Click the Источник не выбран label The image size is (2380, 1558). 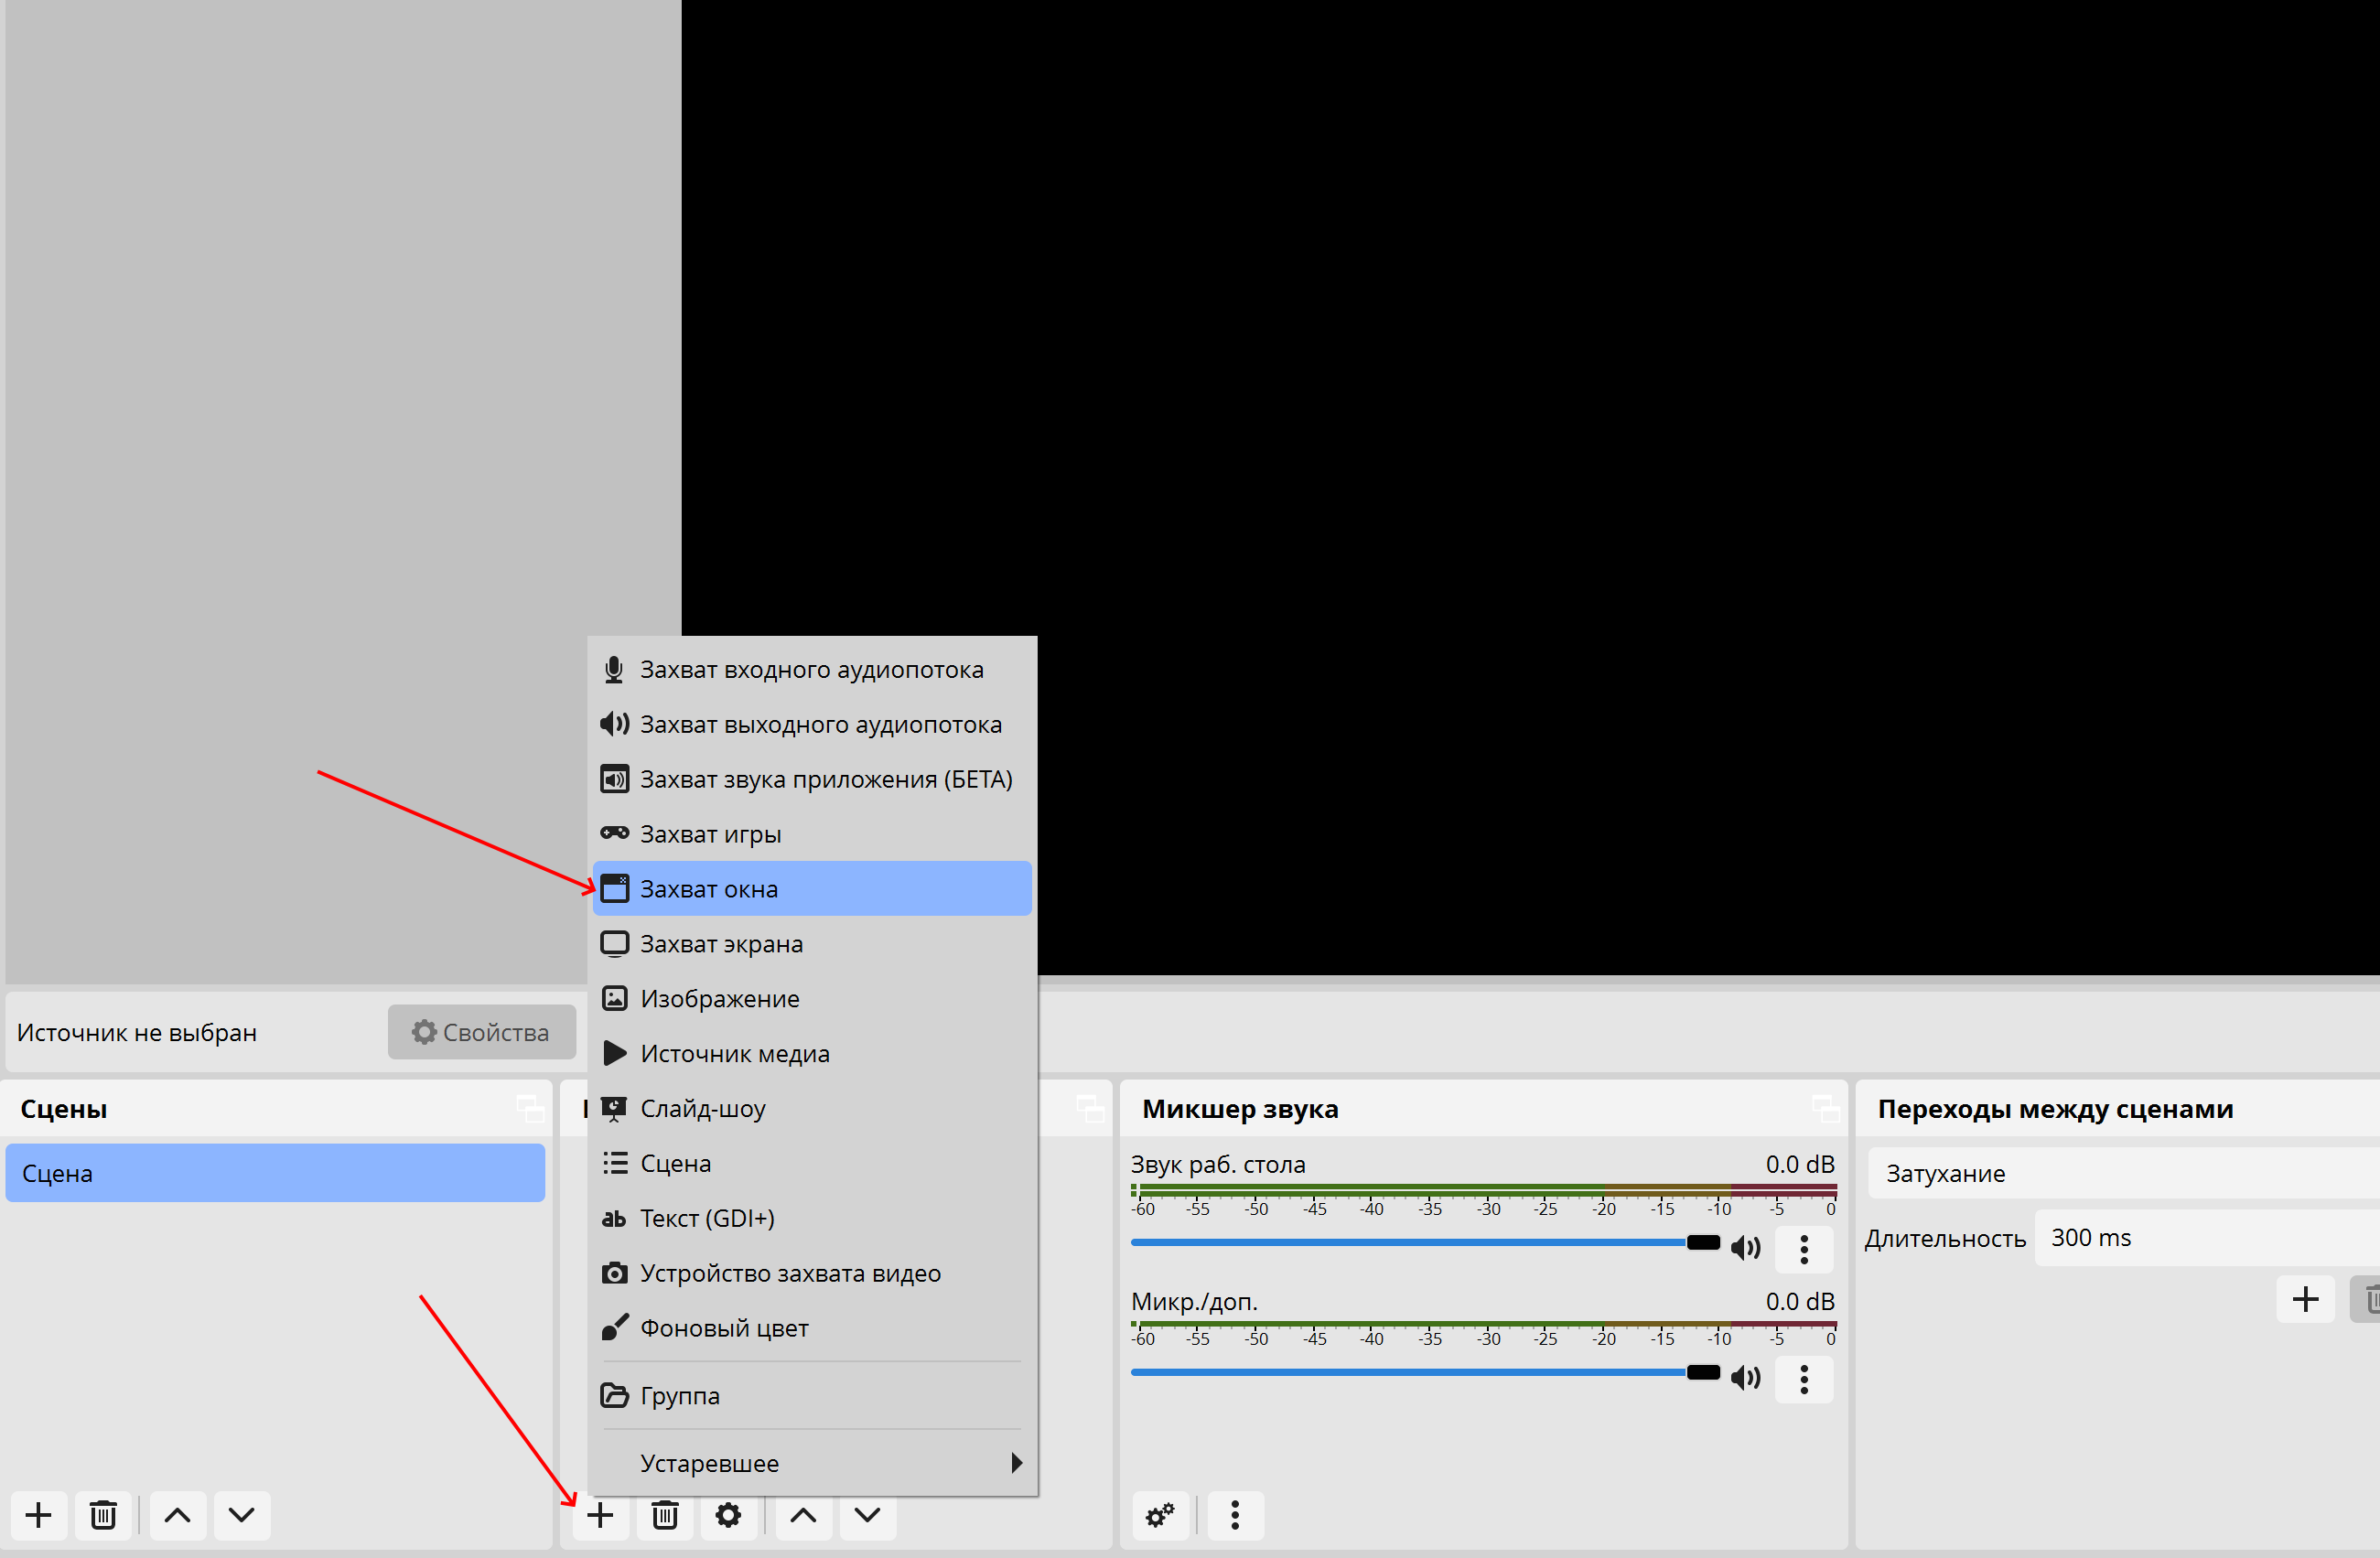point(137,1033)
